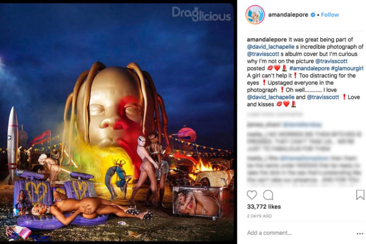Open comments via the speech bubble icon
366x244 pixels.
tap(268, 195)
